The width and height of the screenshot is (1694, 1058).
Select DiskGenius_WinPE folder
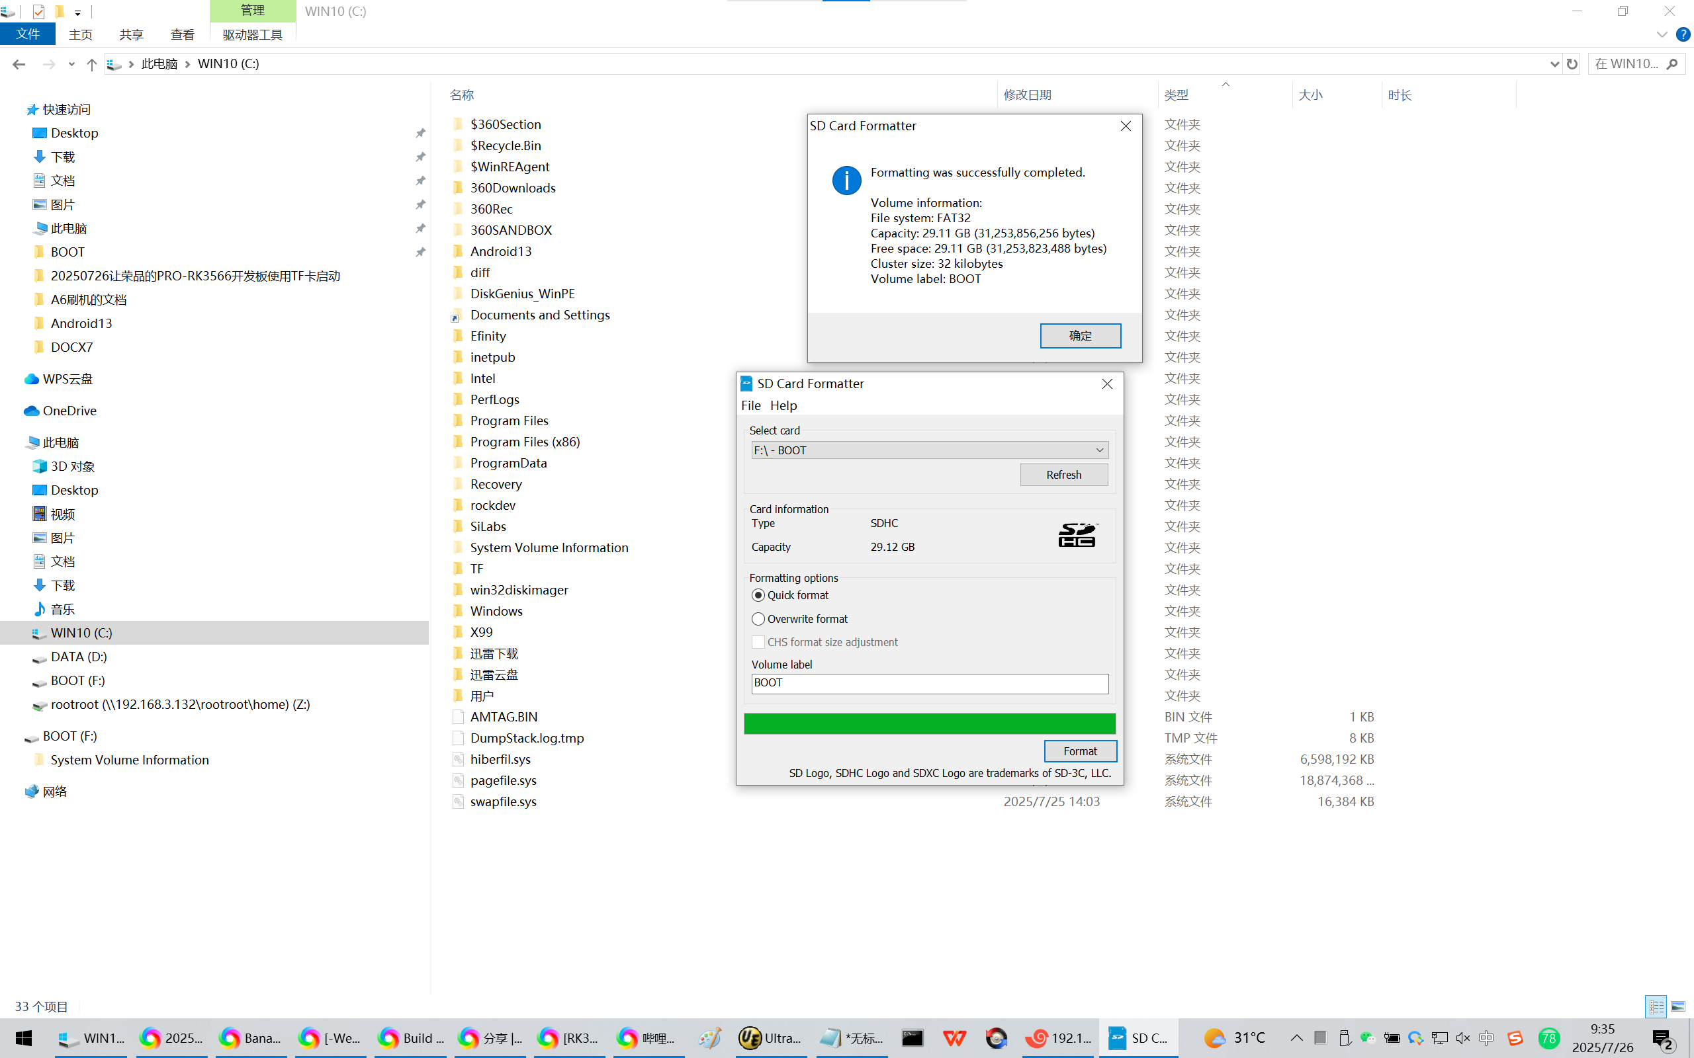click(522, 294)
